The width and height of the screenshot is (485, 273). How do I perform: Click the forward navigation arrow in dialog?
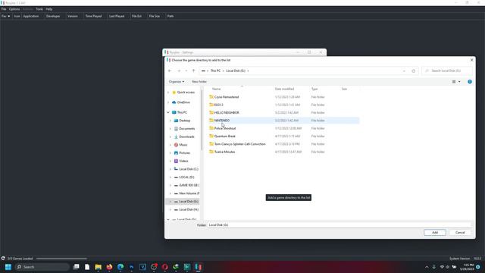179,71
